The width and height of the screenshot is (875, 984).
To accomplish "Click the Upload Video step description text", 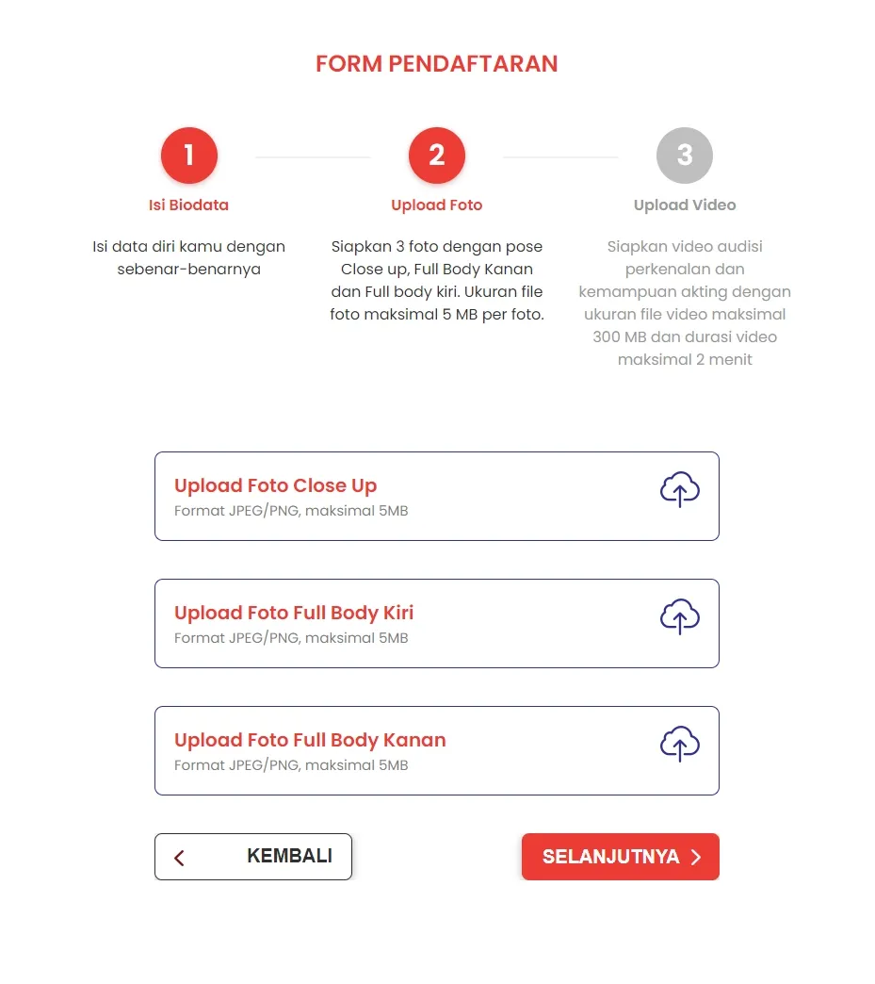I will tap(685, 303).
